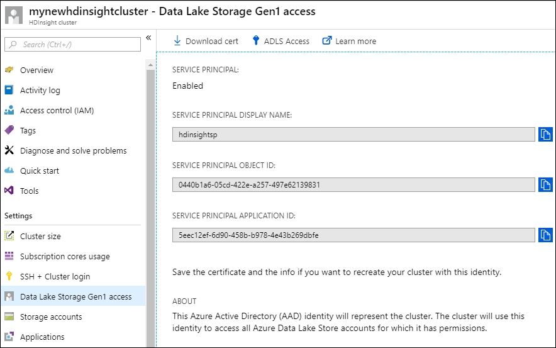Click the 'ABOUT' heading text
This screenshot has width=556, height=348.
point(184,301)
